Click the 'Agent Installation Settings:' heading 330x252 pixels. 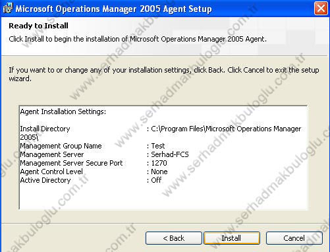click(63, 111)
